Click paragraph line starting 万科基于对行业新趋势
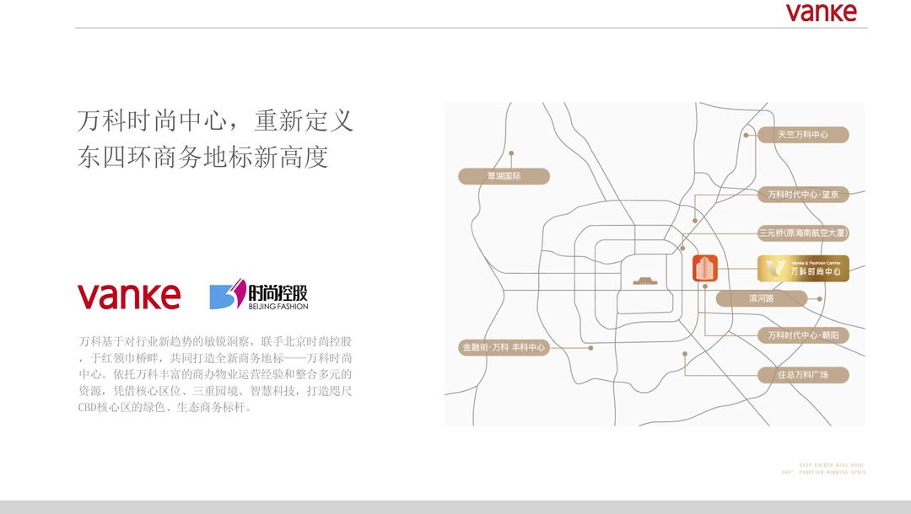The height and width of the screenshot is (514, 911). pyautogui.click(x=215, y=341)
